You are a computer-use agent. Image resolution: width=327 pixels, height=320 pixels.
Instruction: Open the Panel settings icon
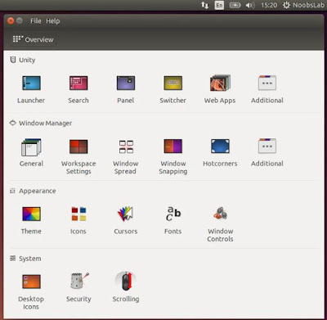click(x=126, y=83)
